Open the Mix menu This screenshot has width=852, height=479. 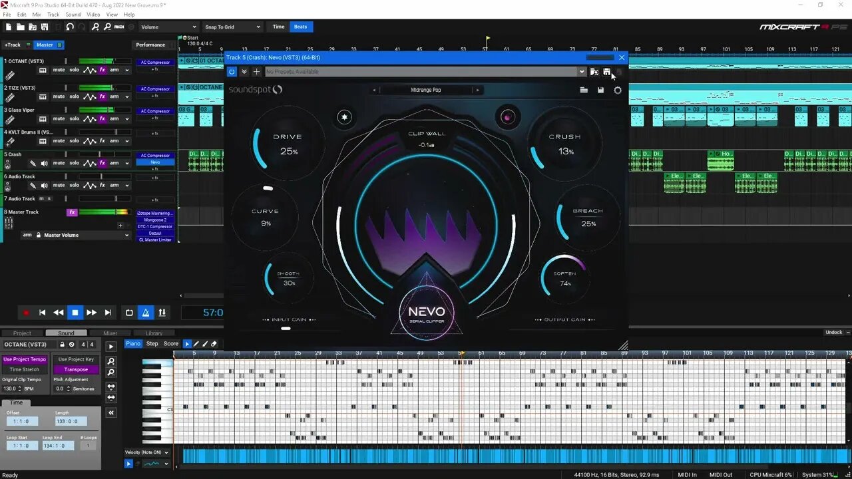[37, 14]
